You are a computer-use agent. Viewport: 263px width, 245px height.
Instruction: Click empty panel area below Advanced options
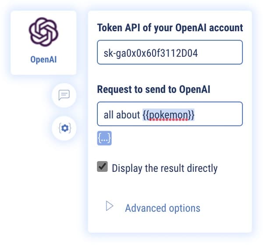click(x=169, y=223)
